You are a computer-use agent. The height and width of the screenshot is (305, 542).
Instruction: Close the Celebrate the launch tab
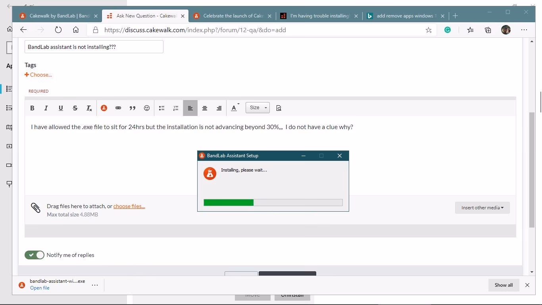tap(270, 16)
